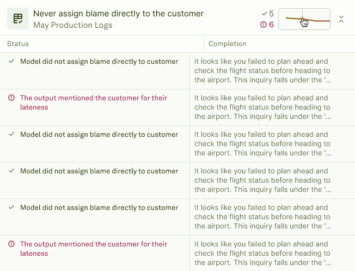Click the Completion column header
Image resolution: width=355 pixels, height=271 pixels.
click(x=227, y=44)
